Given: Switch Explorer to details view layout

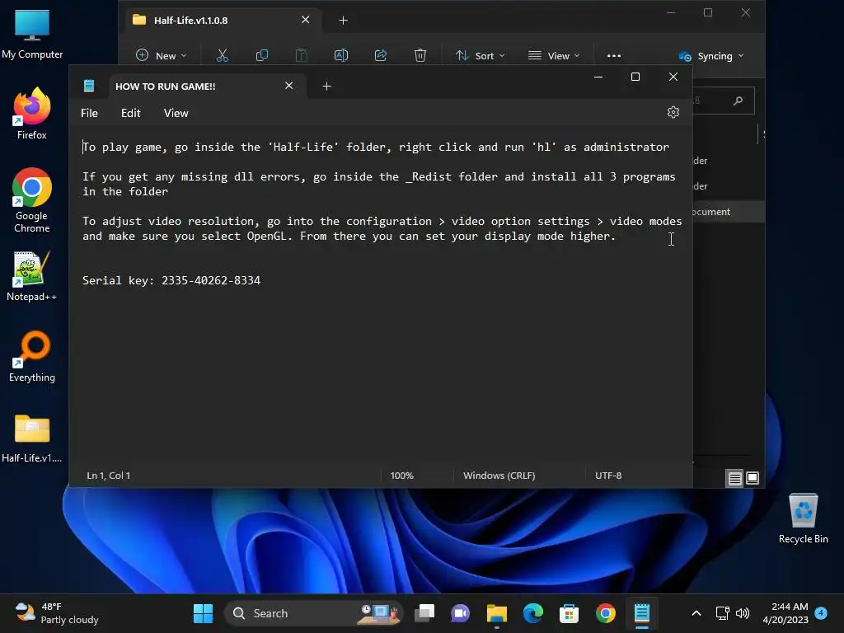Looking at the screenshot, I should (734, 478).
